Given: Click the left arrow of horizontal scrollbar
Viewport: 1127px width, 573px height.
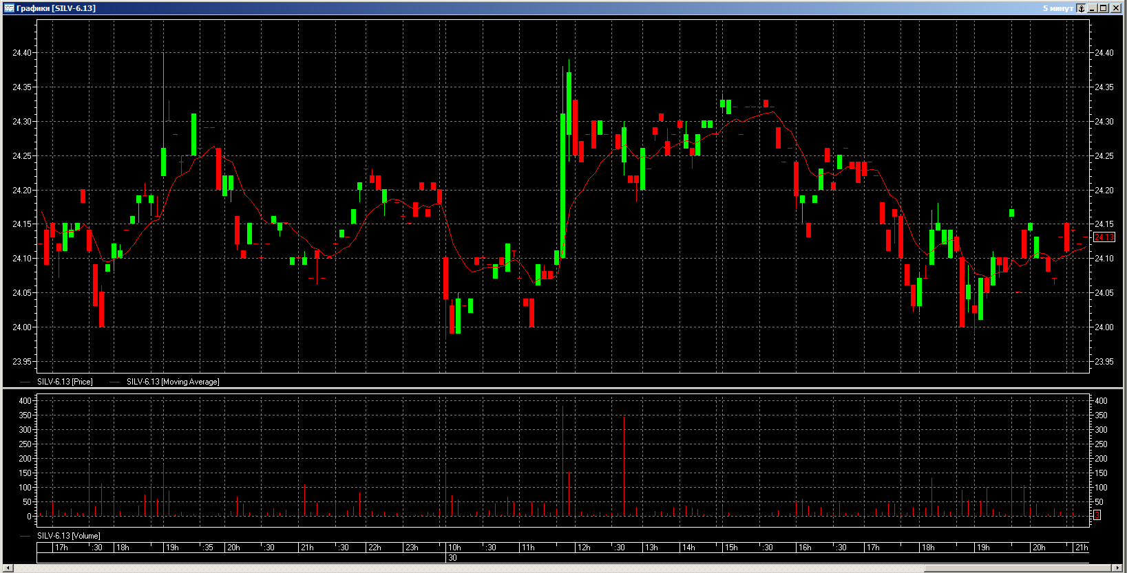Looking at the screenshot, I should pos(8,568).
